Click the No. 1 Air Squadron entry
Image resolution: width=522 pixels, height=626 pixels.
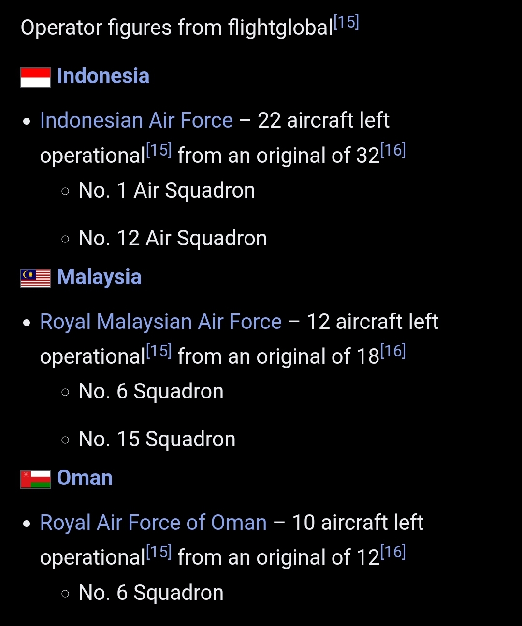coord(166,190)
